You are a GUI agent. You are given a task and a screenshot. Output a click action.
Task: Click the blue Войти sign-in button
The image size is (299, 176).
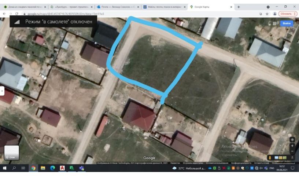point(287,23)
